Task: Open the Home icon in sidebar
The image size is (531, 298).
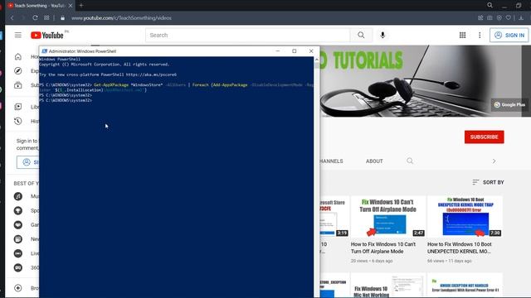Action: 18,57
